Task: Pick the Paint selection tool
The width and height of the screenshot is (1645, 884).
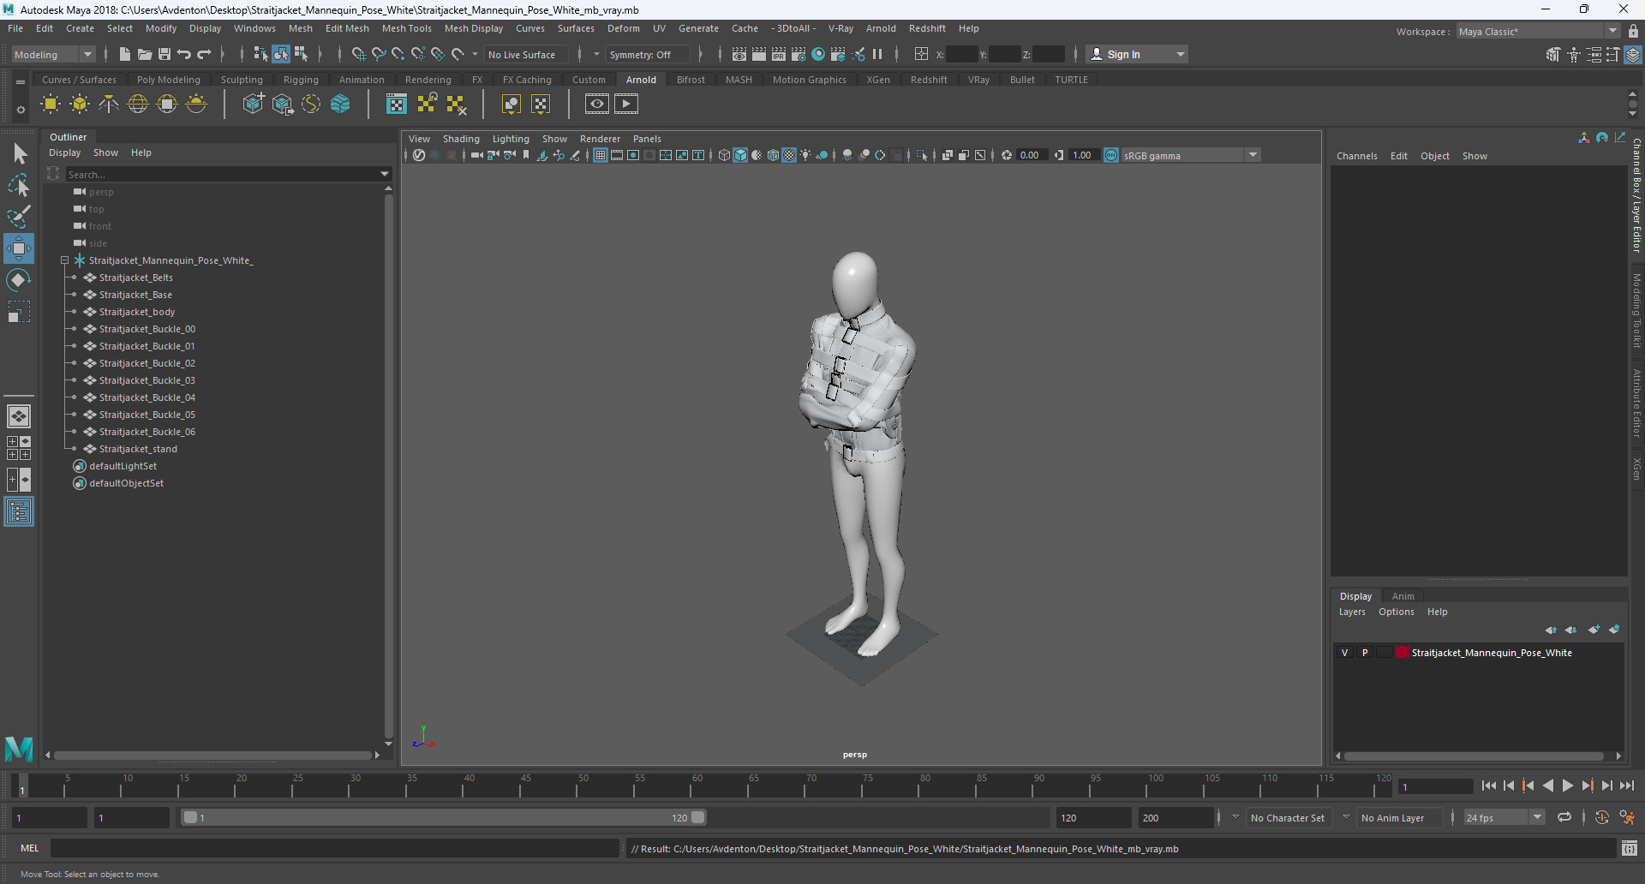Action: (x=19, y=217)
